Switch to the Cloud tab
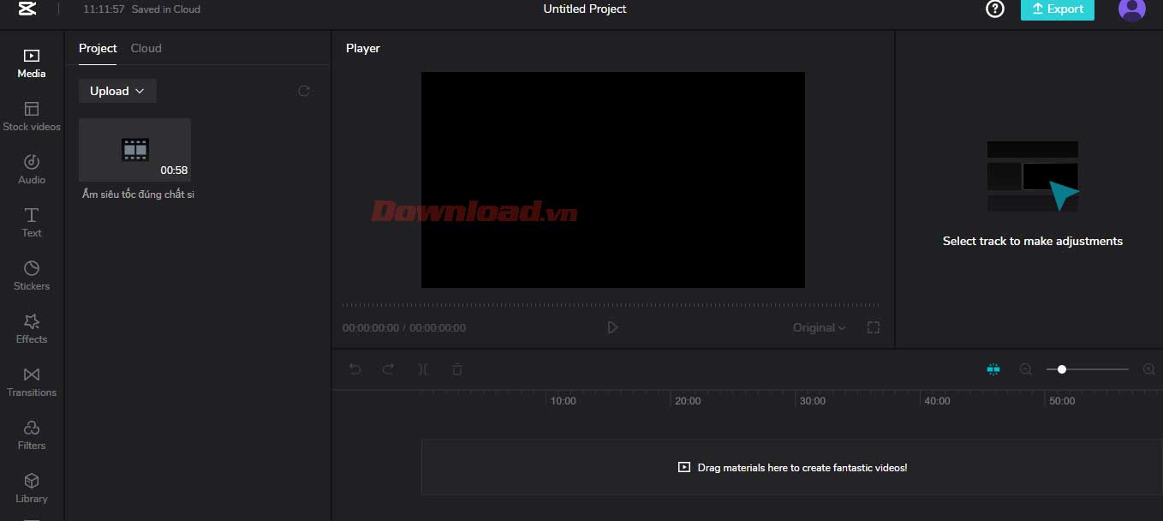 146,48
